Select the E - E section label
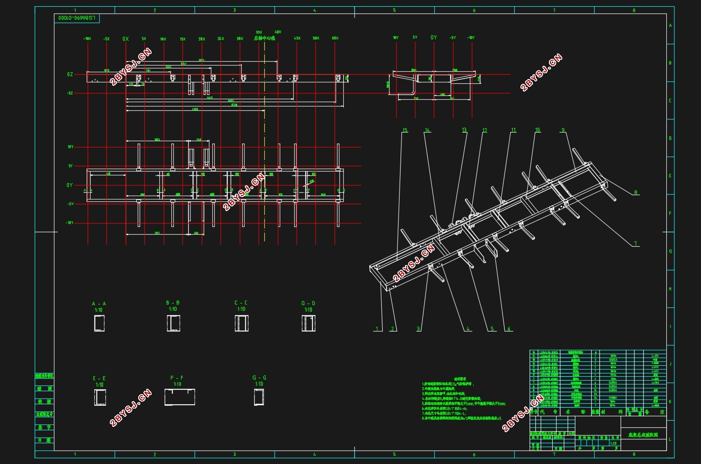701x464 pixels. point(99,379)
